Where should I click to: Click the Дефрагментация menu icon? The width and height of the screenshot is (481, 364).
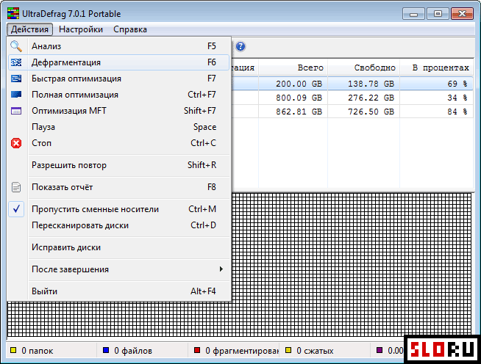point(16,62)
